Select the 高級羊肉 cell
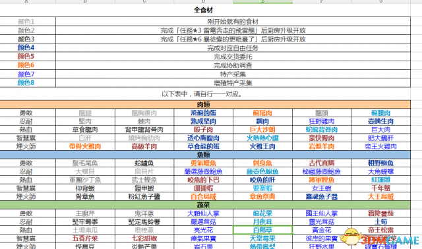Viewport: 422px width, 249px height. point(144,146)
